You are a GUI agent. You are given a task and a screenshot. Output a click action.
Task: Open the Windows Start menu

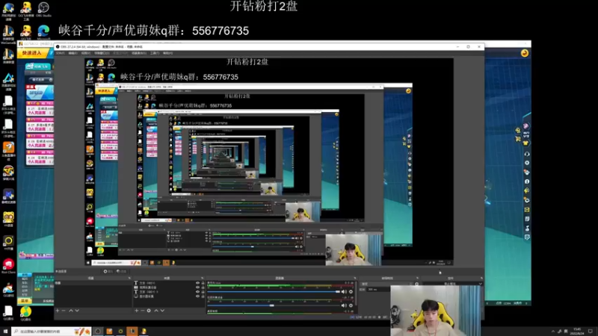(x=5, y=332)
